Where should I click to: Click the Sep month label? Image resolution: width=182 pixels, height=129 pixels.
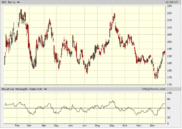coord(112,125)
